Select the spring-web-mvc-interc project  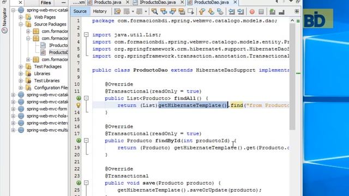click(47, 123)
